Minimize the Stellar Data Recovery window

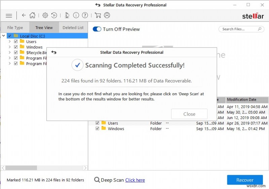tap(235, 5)
